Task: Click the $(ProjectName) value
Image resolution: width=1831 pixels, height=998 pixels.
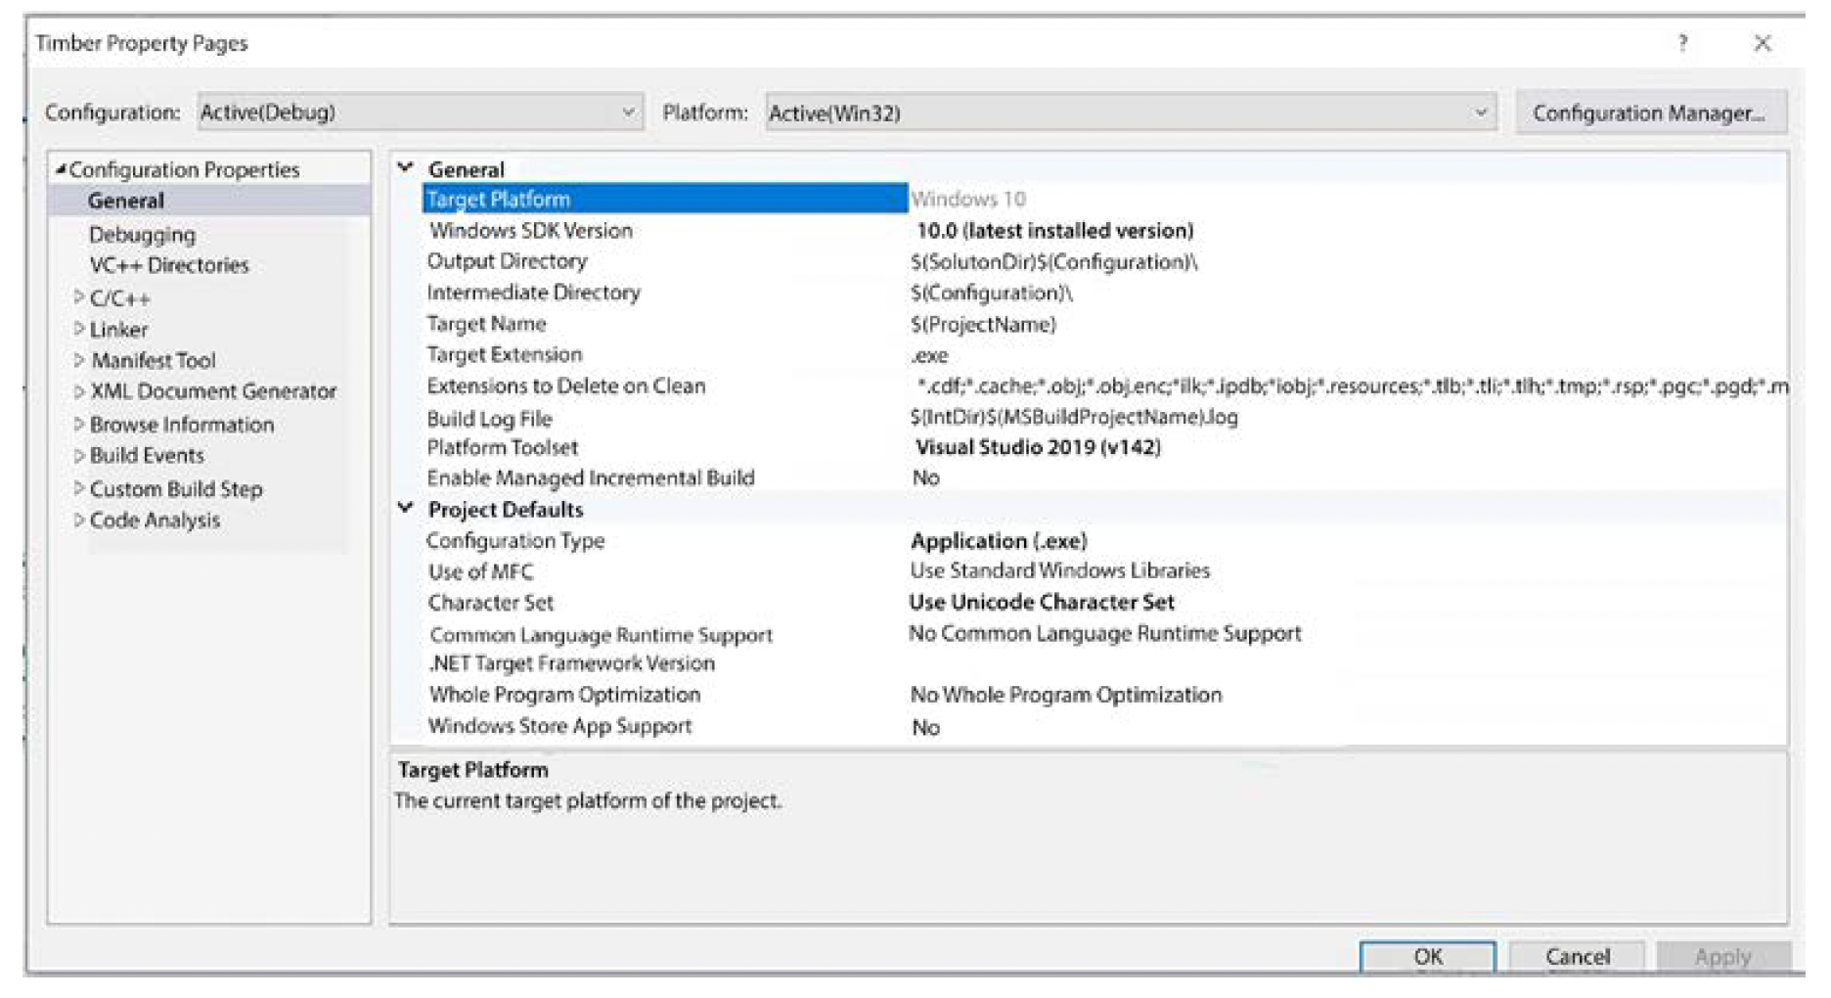Action: pyautogui.click(x=983, y=324)
